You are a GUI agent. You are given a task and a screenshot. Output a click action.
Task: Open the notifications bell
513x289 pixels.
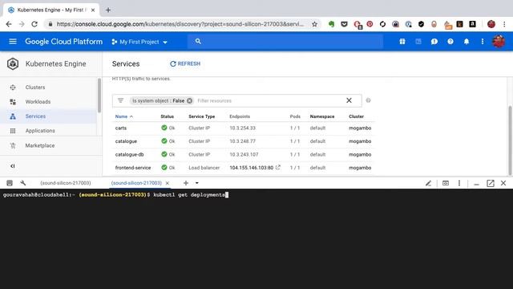pos(467,42)
